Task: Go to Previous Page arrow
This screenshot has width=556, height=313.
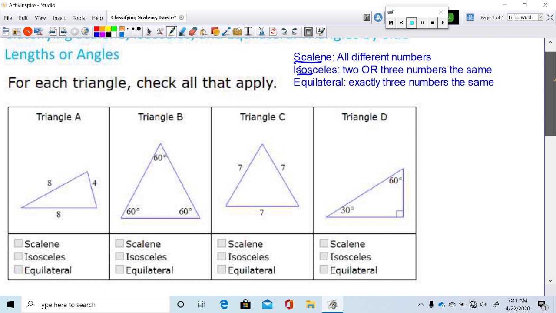Action: point(53,31)
